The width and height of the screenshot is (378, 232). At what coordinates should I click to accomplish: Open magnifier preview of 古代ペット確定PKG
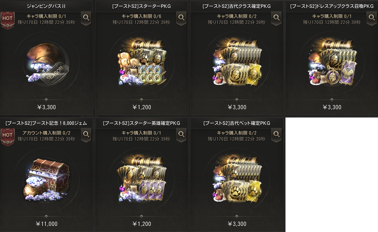click(276, 135)
